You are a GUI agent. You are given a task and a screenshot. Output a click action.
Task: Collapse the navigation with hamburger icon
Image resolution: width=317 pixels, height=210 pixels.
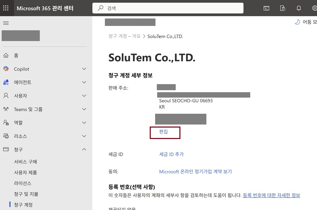6,23
